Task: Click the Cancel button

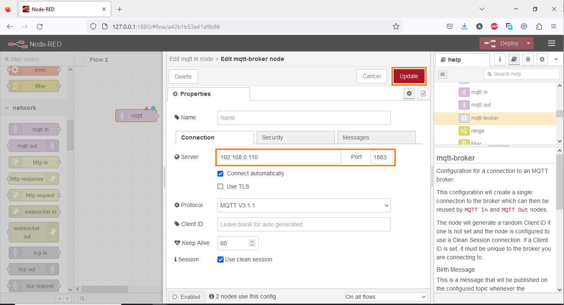Action: point(372,76)
